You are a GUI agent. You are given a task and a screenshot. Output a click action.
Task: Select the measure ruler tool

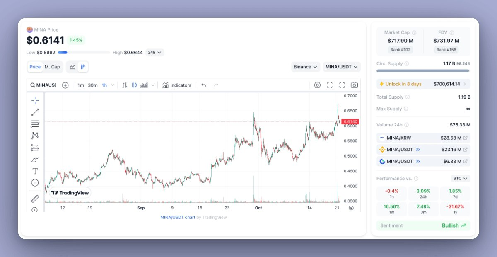tap(35, 199)
